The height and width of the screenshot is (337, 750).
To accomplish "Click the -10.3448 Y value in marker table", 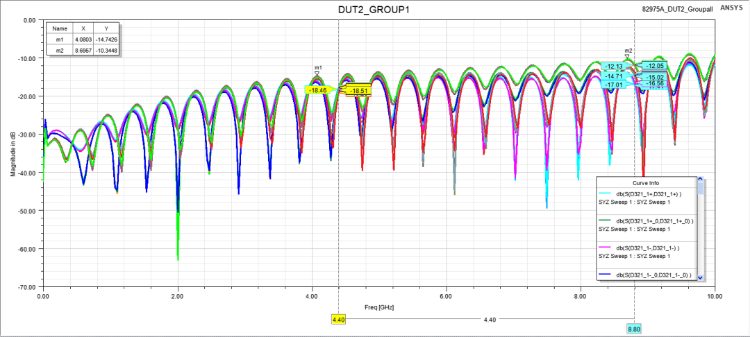I will [x=106, y=51].
